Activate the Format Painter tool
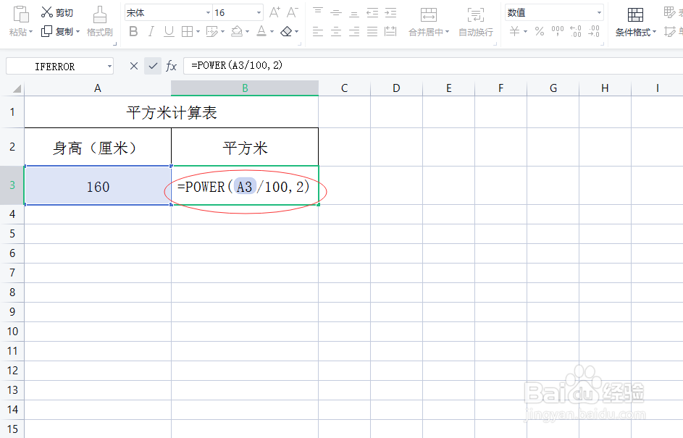This screenshot has height=438, width=683. [x=99, y=22]
